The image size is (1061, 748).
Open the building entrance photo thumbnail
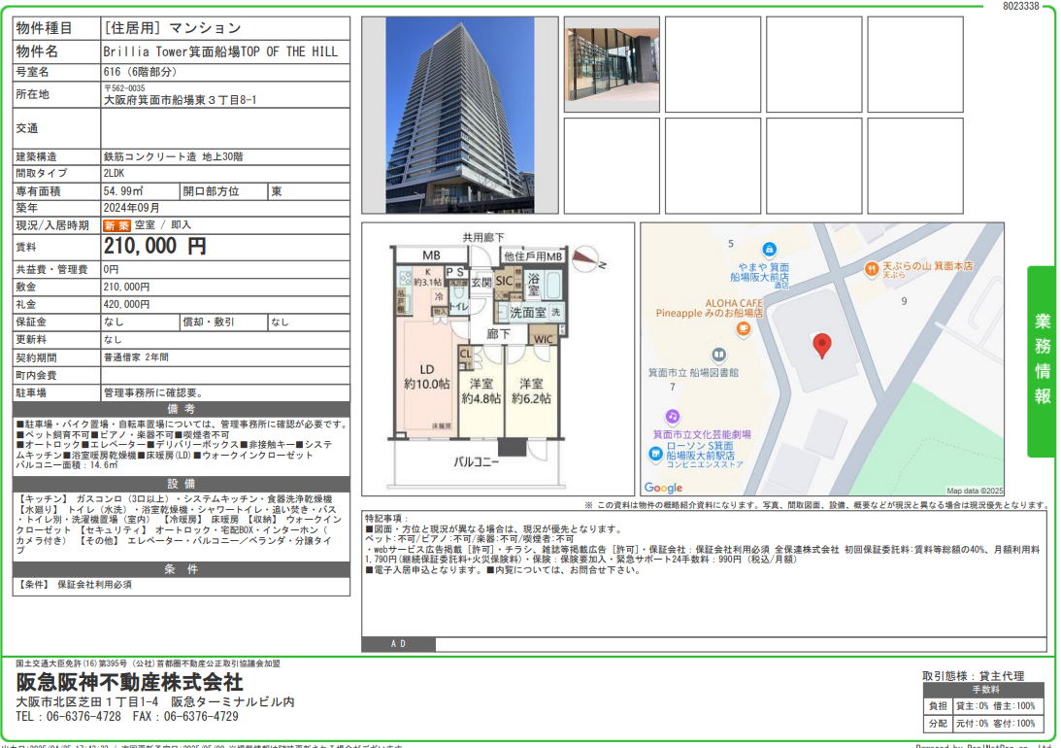point(612,65)
